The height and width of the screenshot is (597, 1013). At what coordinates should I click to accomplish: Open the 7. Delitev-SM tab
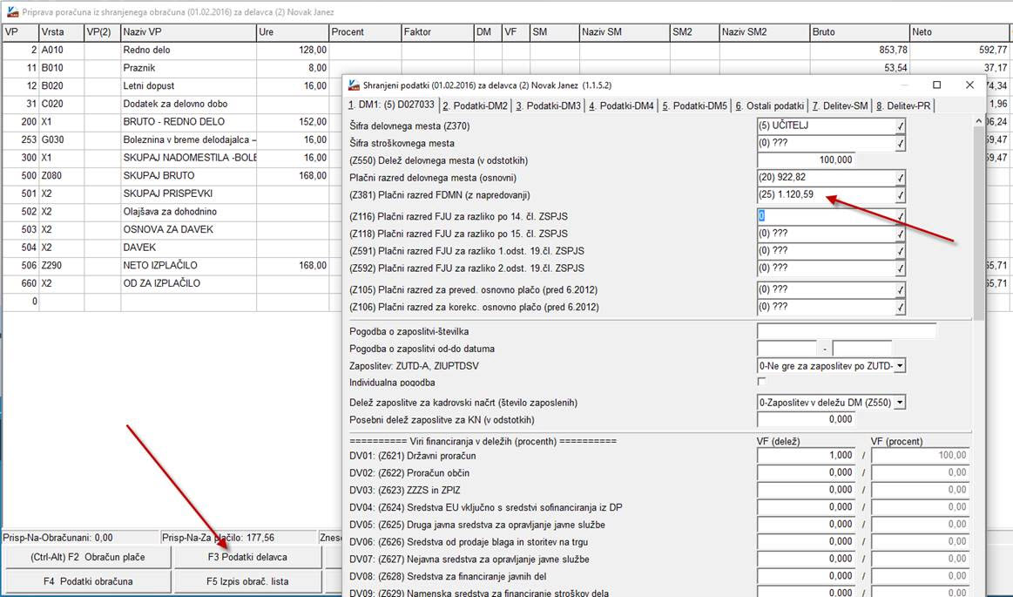click(x=840, y=106)
